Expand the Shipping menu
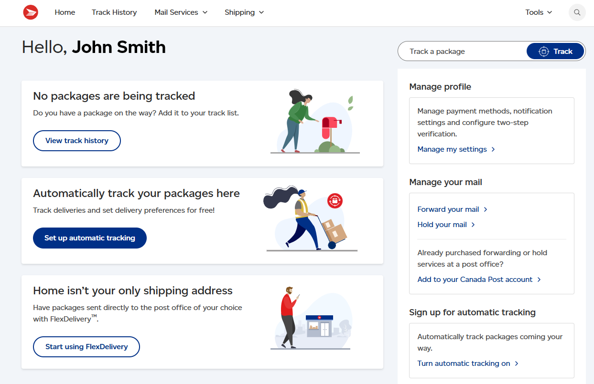This screenshot has width=594, height=384. tap(244, 12)
